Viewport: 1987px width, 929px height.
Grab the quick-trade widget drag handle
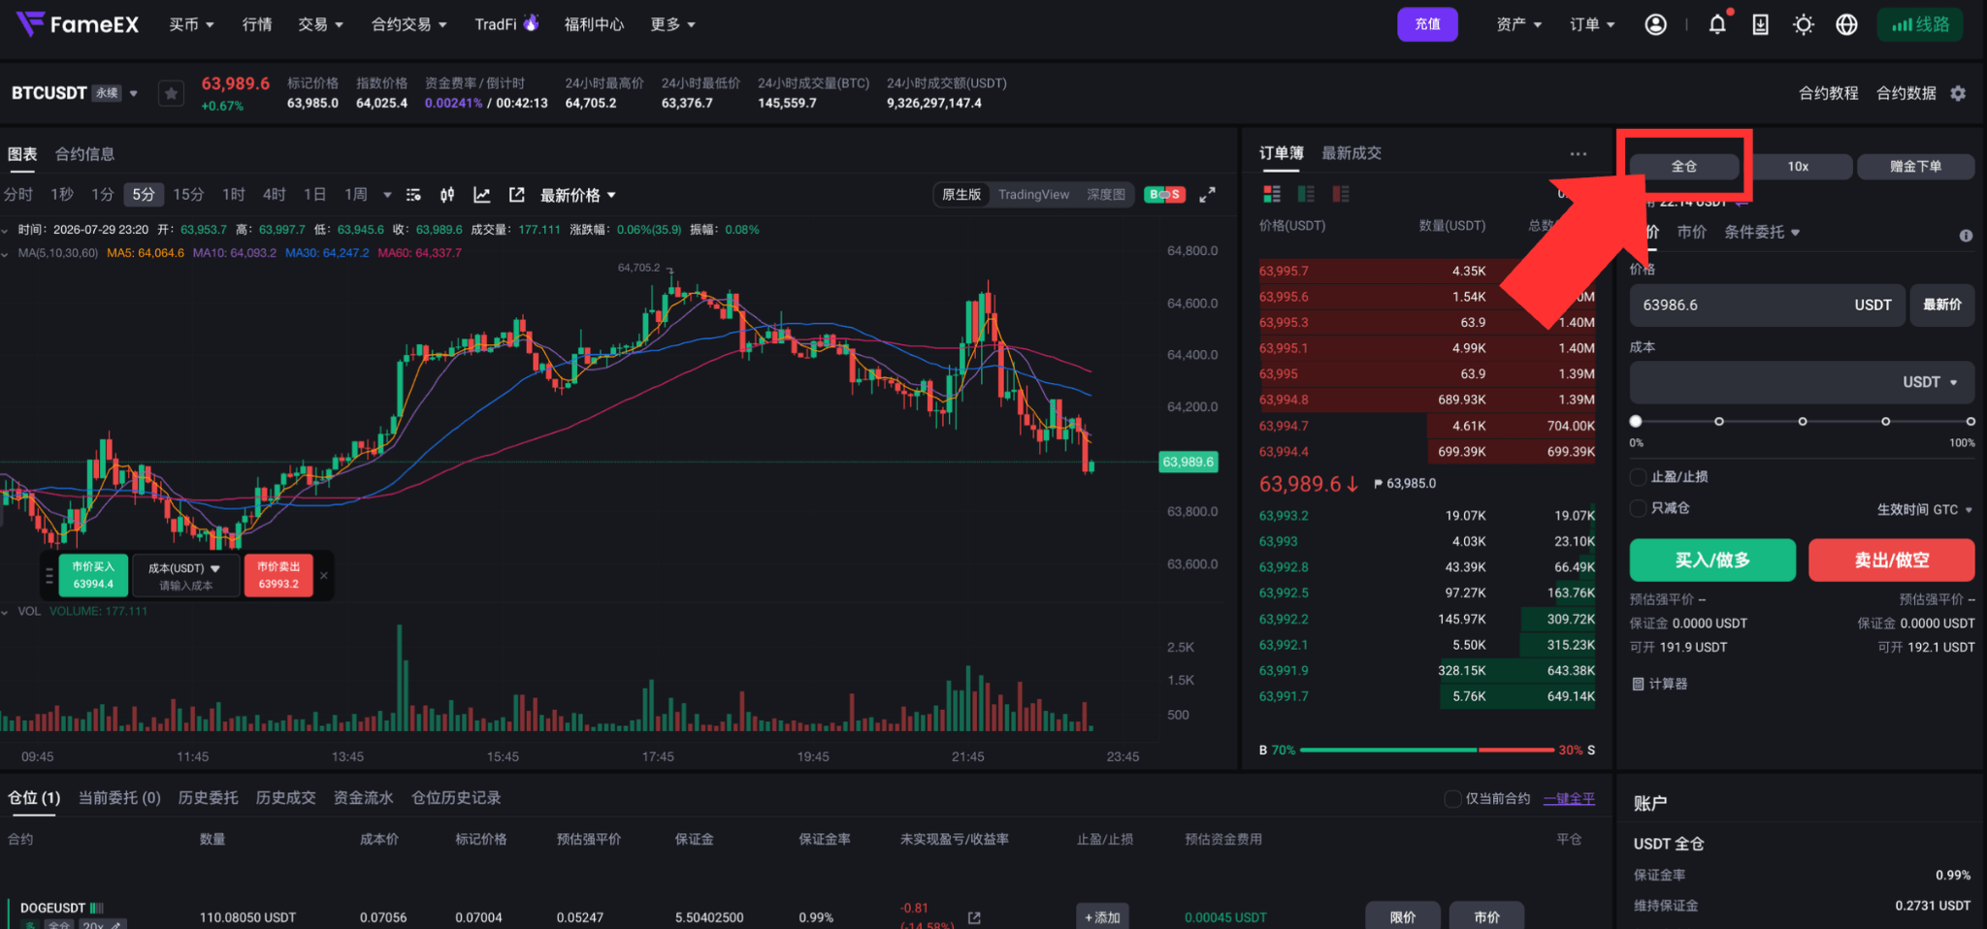(x=49, y=576)
